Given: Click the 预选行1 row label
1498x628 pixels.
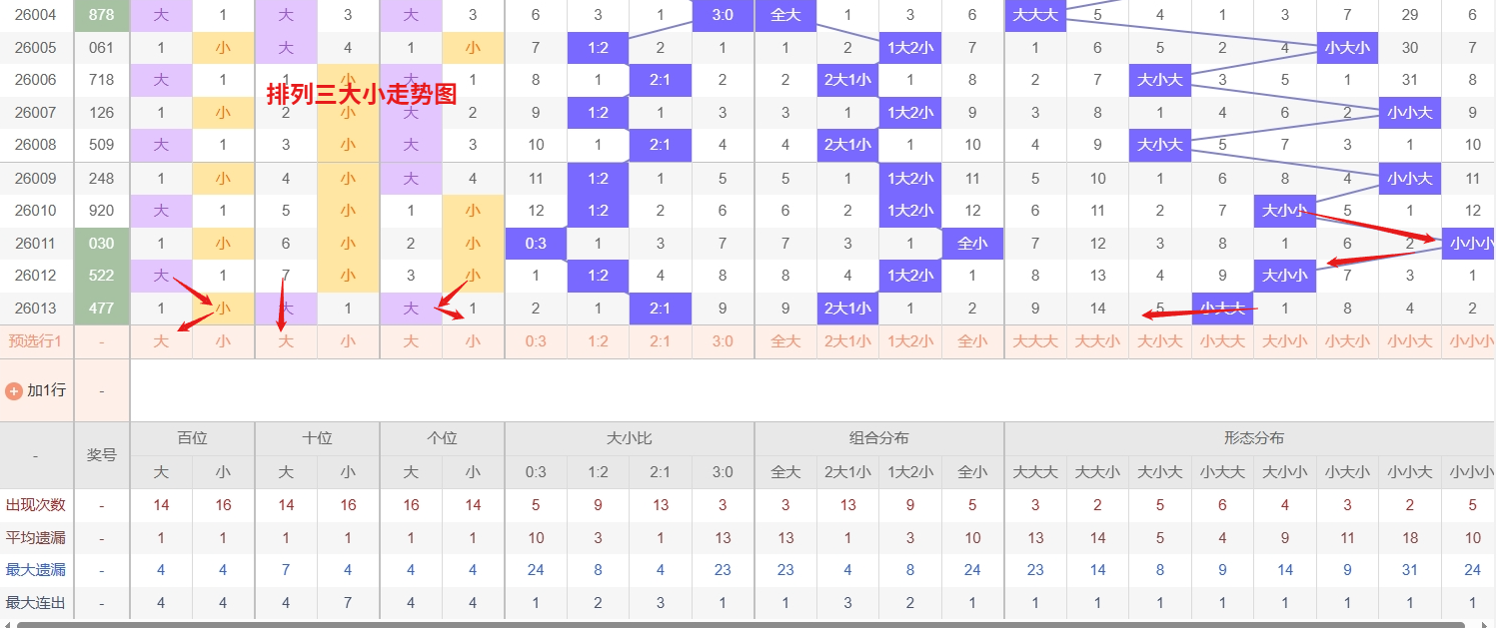Looking at the screenshot, I should [36, 341].
